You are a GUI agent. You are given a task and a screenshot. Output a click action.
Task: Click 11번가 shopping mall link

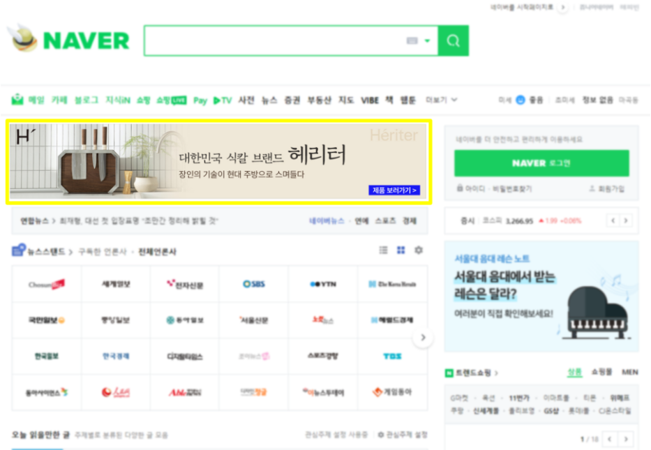pos(519,398)
